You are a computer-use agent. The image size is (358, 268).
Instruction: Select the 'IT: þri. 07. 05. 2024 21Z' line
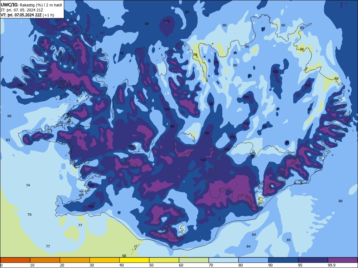click(22, 10)
